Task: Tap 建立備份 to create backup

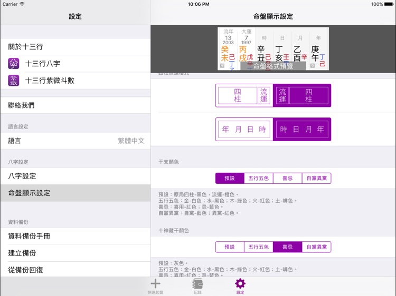Action: (76, 253)
